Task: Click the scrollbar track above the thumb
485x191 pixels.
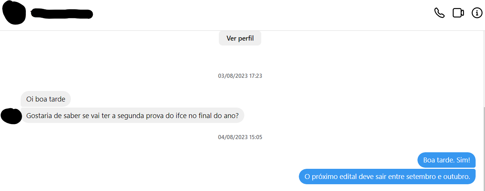Action: coord(483,68)
